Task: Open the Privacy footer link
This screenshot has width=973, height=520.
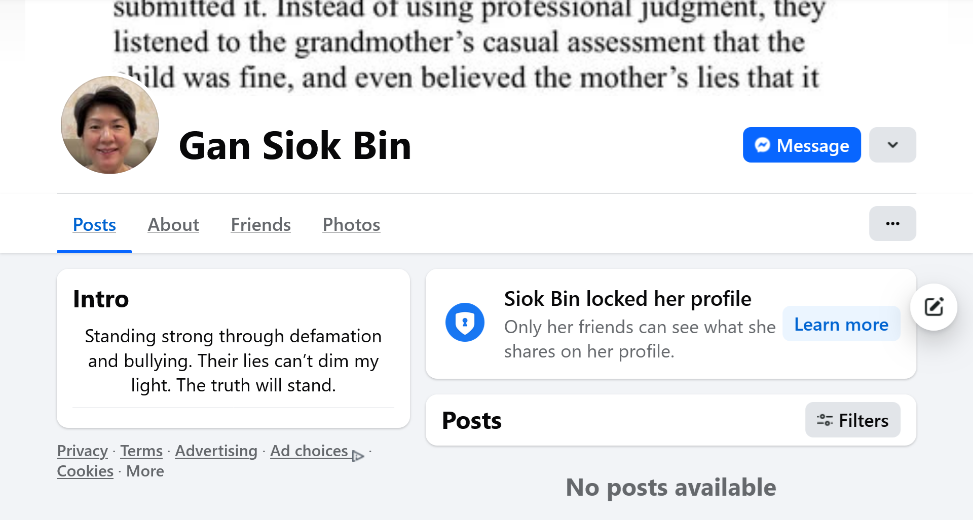Action: [x=82, y=451]
